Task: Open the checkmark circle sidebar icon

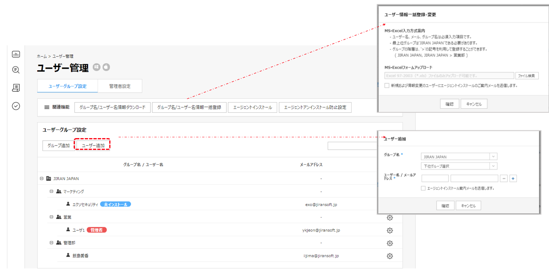Action: 16,106
